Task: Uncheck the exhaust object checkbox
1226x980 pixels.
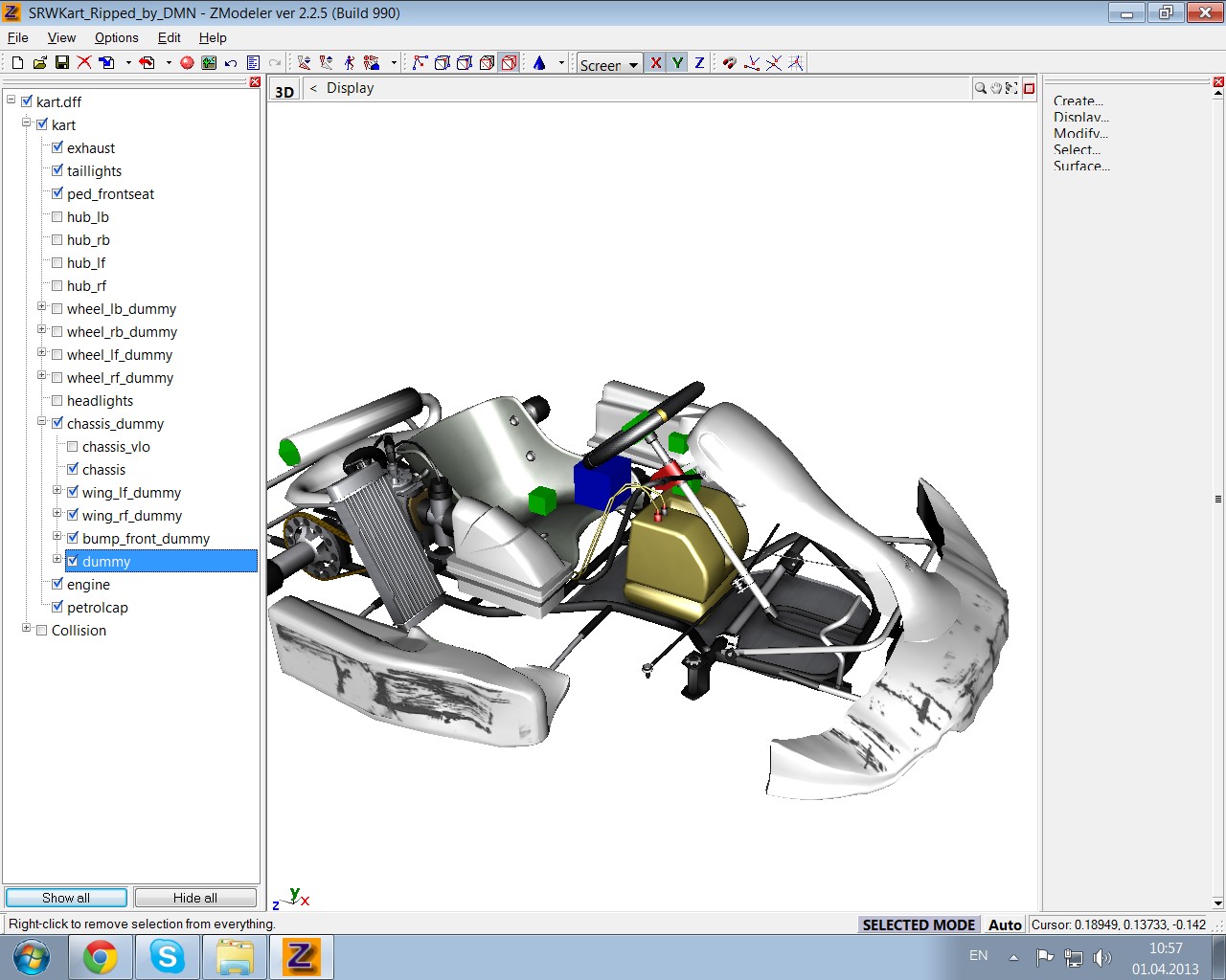Action: 57,148
